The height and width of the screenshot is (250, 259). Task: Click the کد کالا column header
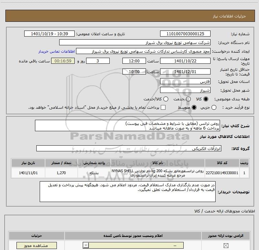click(x=222, y=163)
